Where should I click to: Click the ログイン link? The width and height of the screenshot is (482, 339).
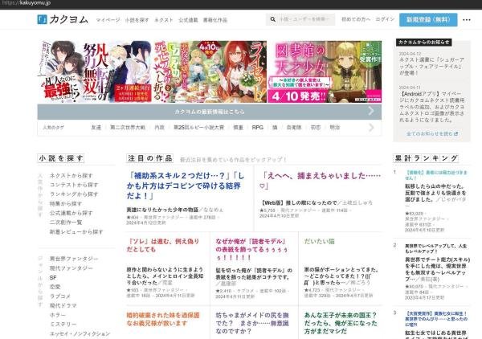385,19
